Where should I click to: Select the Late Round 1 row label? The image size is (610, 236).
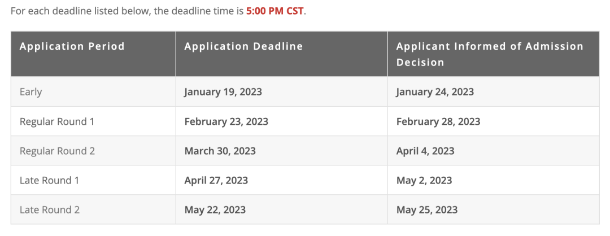49,180
